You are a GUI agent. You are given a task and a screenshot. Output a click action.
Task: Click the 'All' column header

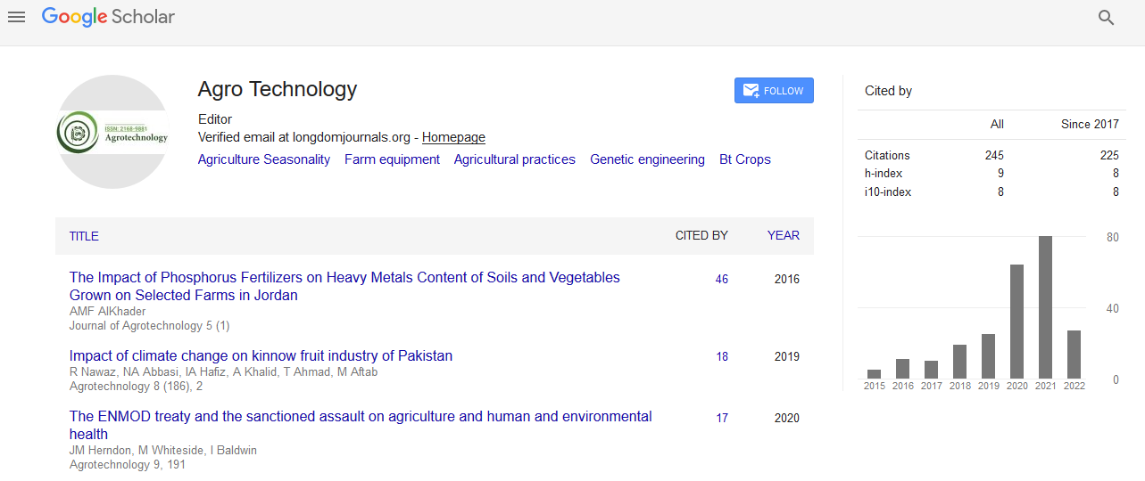(997, 124)
